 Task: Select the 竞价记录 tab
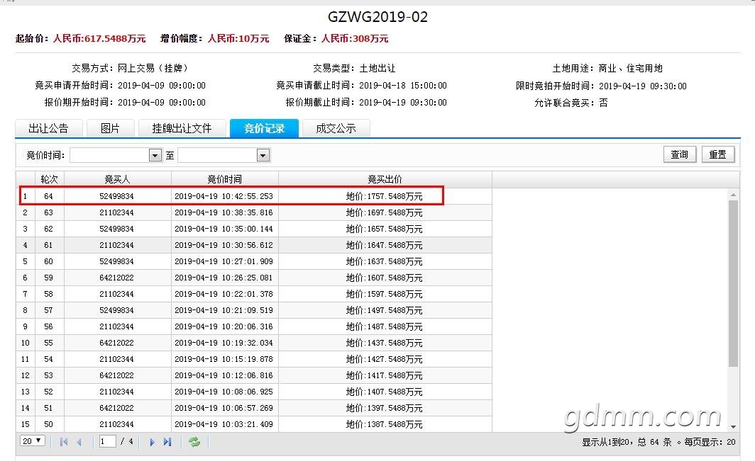click(x=265, y=128)
